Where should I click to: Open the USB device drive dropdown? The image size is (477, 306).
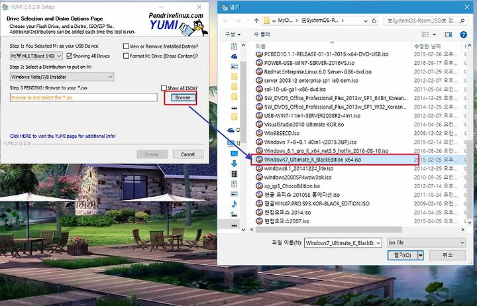(x=36, y=56)
